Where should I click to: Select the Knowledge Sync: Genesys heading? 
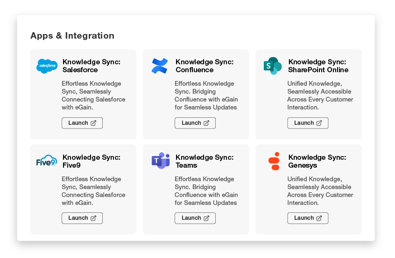pyautogui.click(x=317, y=161)
